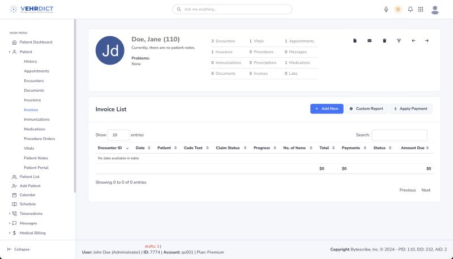Image resolution: width=453 pixels, height=259 pixels.
Task: Click Previous pagination link
Action: click(407, 190)
